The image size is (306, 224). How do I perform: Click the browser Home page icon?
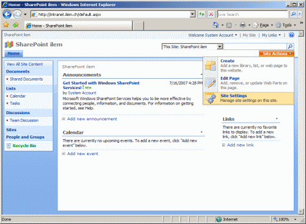click(215, 25)
